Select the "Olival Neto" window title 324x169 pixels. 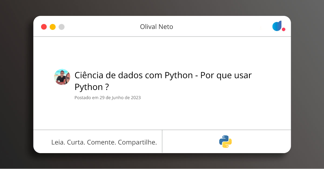pyautogui.click(x=157, y=27)
